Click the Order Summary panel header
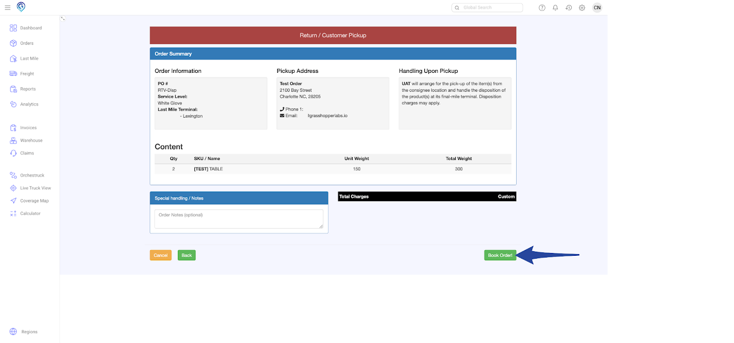The height and width of the screenshot is (343, 734). click(333, 53)
